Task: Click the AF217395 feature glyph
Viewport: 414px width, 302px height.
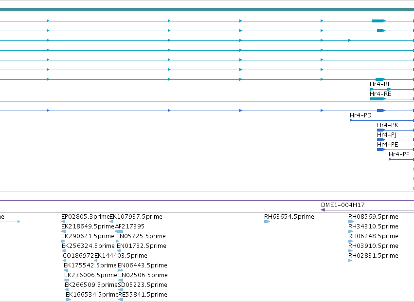Action: [x=119, y=231]
